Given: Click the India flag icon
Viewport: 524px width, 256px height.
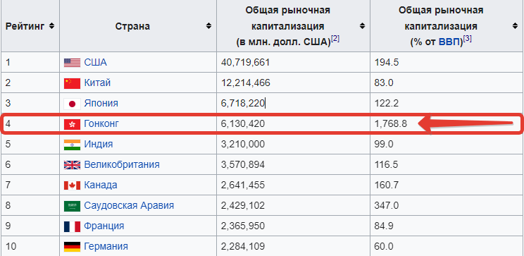Looking at the screenshot, I should tap(72, 145).
